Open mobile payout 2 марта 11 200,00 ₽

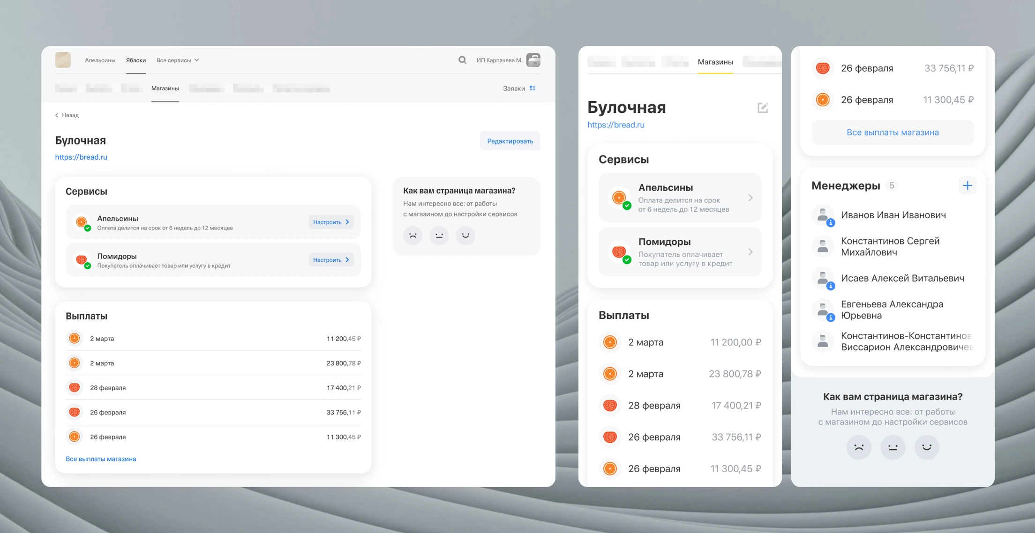pos(680,342)
